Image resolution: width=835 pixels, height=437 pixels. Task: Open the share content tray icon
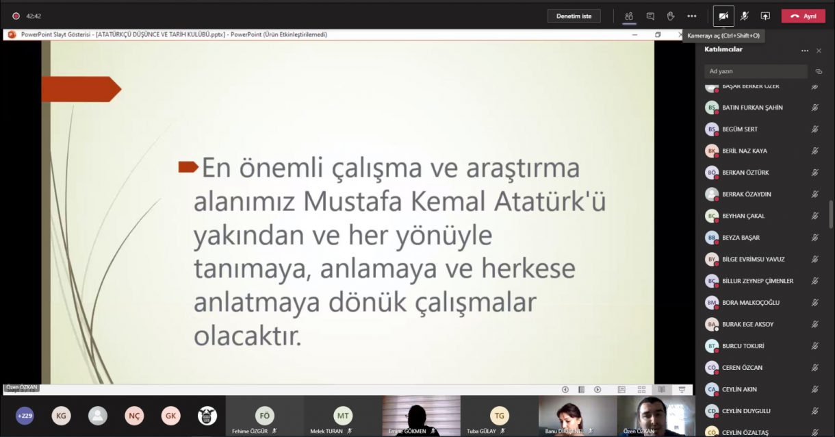tap(765, 16)
